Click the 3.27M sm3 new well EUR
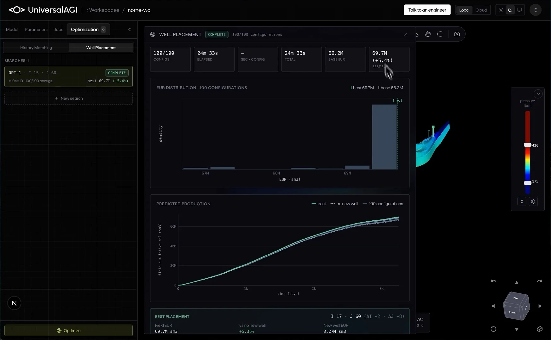 (x=335, y=331)
